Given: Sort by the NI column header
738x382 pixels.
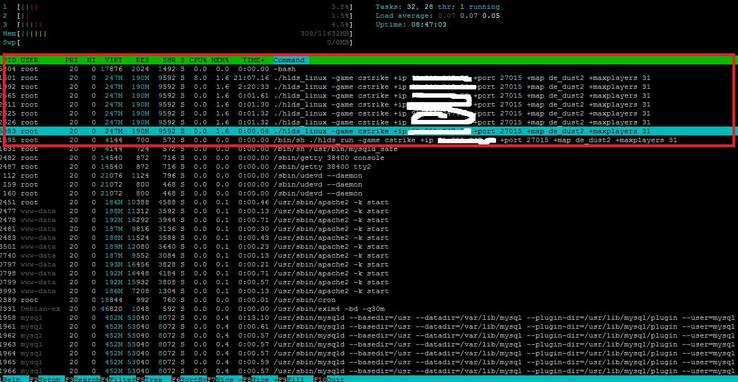Looking at the screenshot, I should tap(92, 60).
